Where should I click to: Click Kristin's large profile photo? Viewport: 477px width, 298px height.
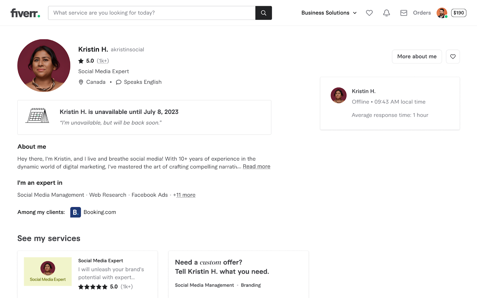click(x=44, y=66)
